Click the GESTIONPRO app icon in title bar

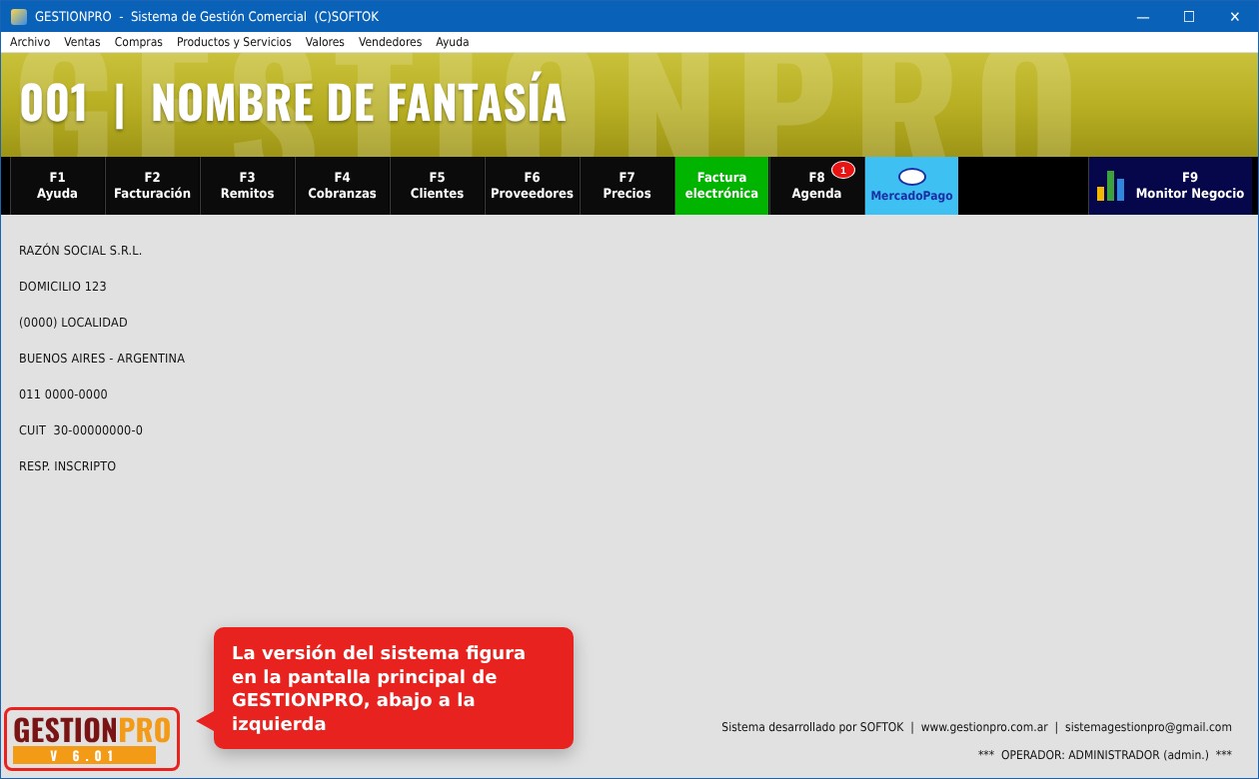coord(18,17)
